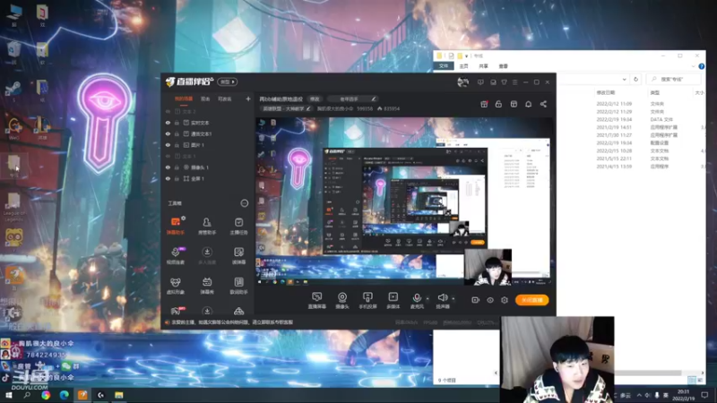Open the 弹幕助手 tool in the toolbox
This screenshot has height=403, width=717.
(x=176, y=226)
